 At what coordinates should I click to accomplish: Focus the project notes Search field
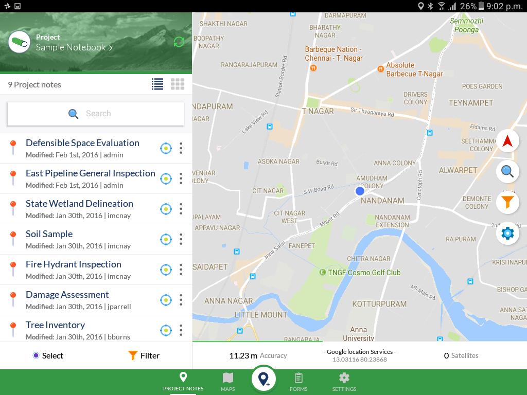[96, 114]
